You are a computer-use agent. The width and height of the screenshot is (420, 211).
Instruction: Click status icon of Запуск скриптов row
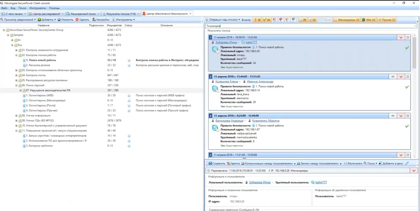click(x=129, y=136)
